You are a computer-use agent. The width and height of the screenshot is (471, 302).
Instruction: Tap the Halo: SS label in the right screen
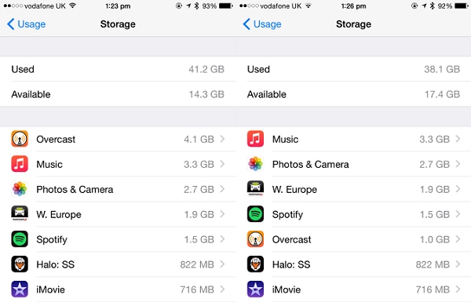(291, 264)
